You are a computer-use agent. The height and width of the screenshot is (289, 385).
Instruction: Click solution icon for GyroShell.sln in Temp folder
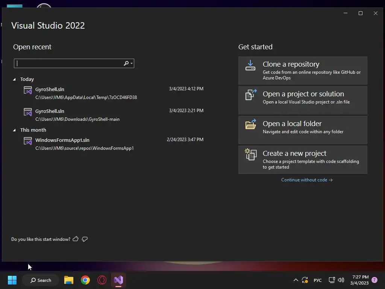[x=28, y=90]
